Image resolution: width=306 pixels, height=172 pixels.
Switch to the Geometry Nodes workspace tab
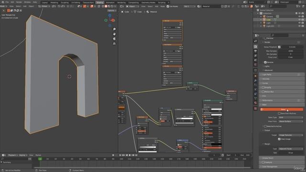click(x=148, y=2)
